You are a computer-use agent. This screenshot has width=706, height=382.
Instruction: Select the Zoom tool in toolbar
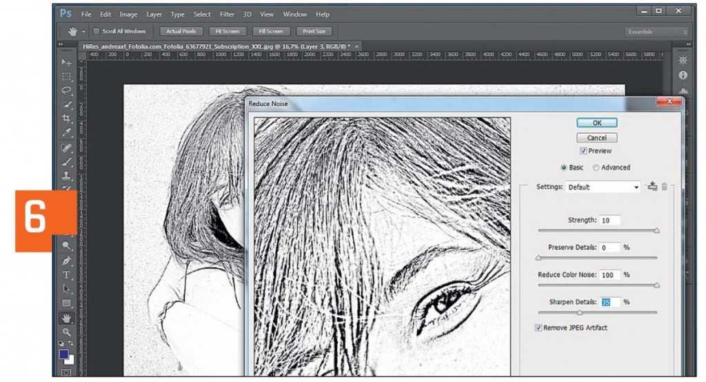[67, 332]
